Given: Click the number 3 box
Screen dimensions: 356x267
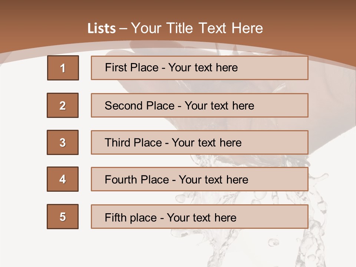Looking at the screenshot, I should tap(63, 142).
